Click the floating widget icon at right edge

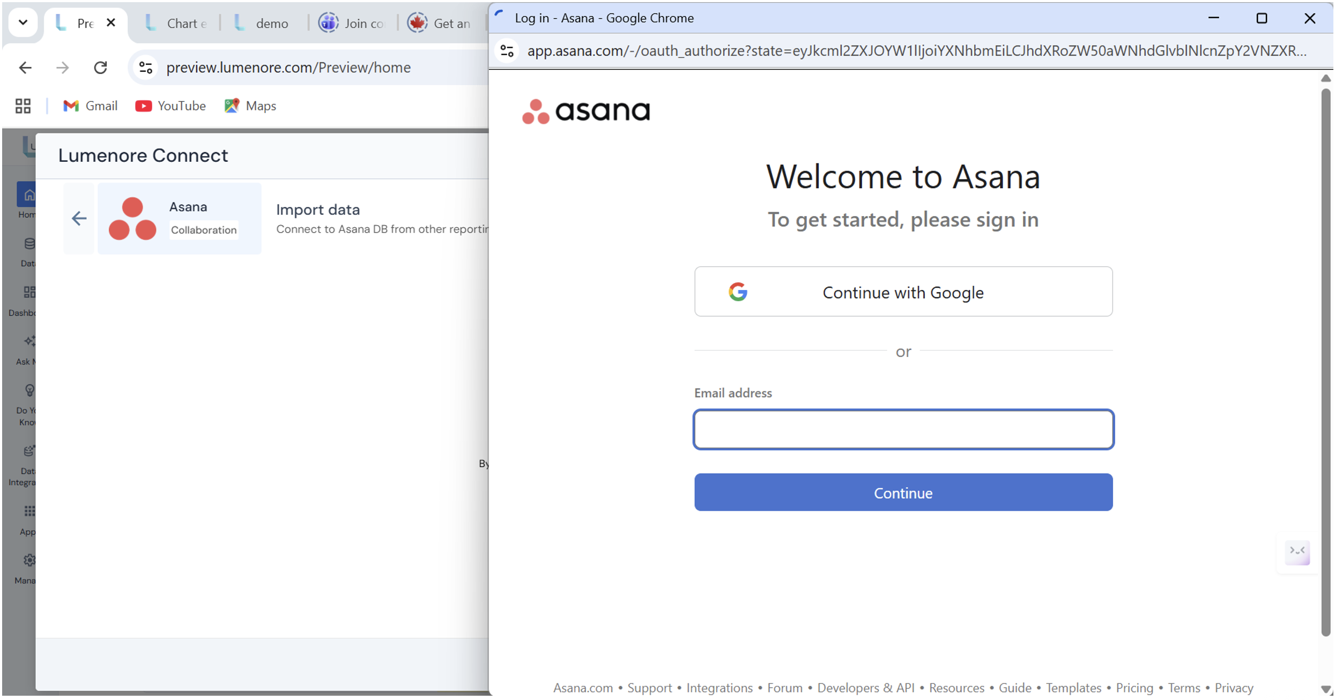point(1297,552)
